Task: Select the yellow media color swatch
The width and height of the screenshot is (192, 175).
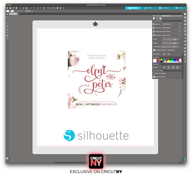Action: (161, 60)
